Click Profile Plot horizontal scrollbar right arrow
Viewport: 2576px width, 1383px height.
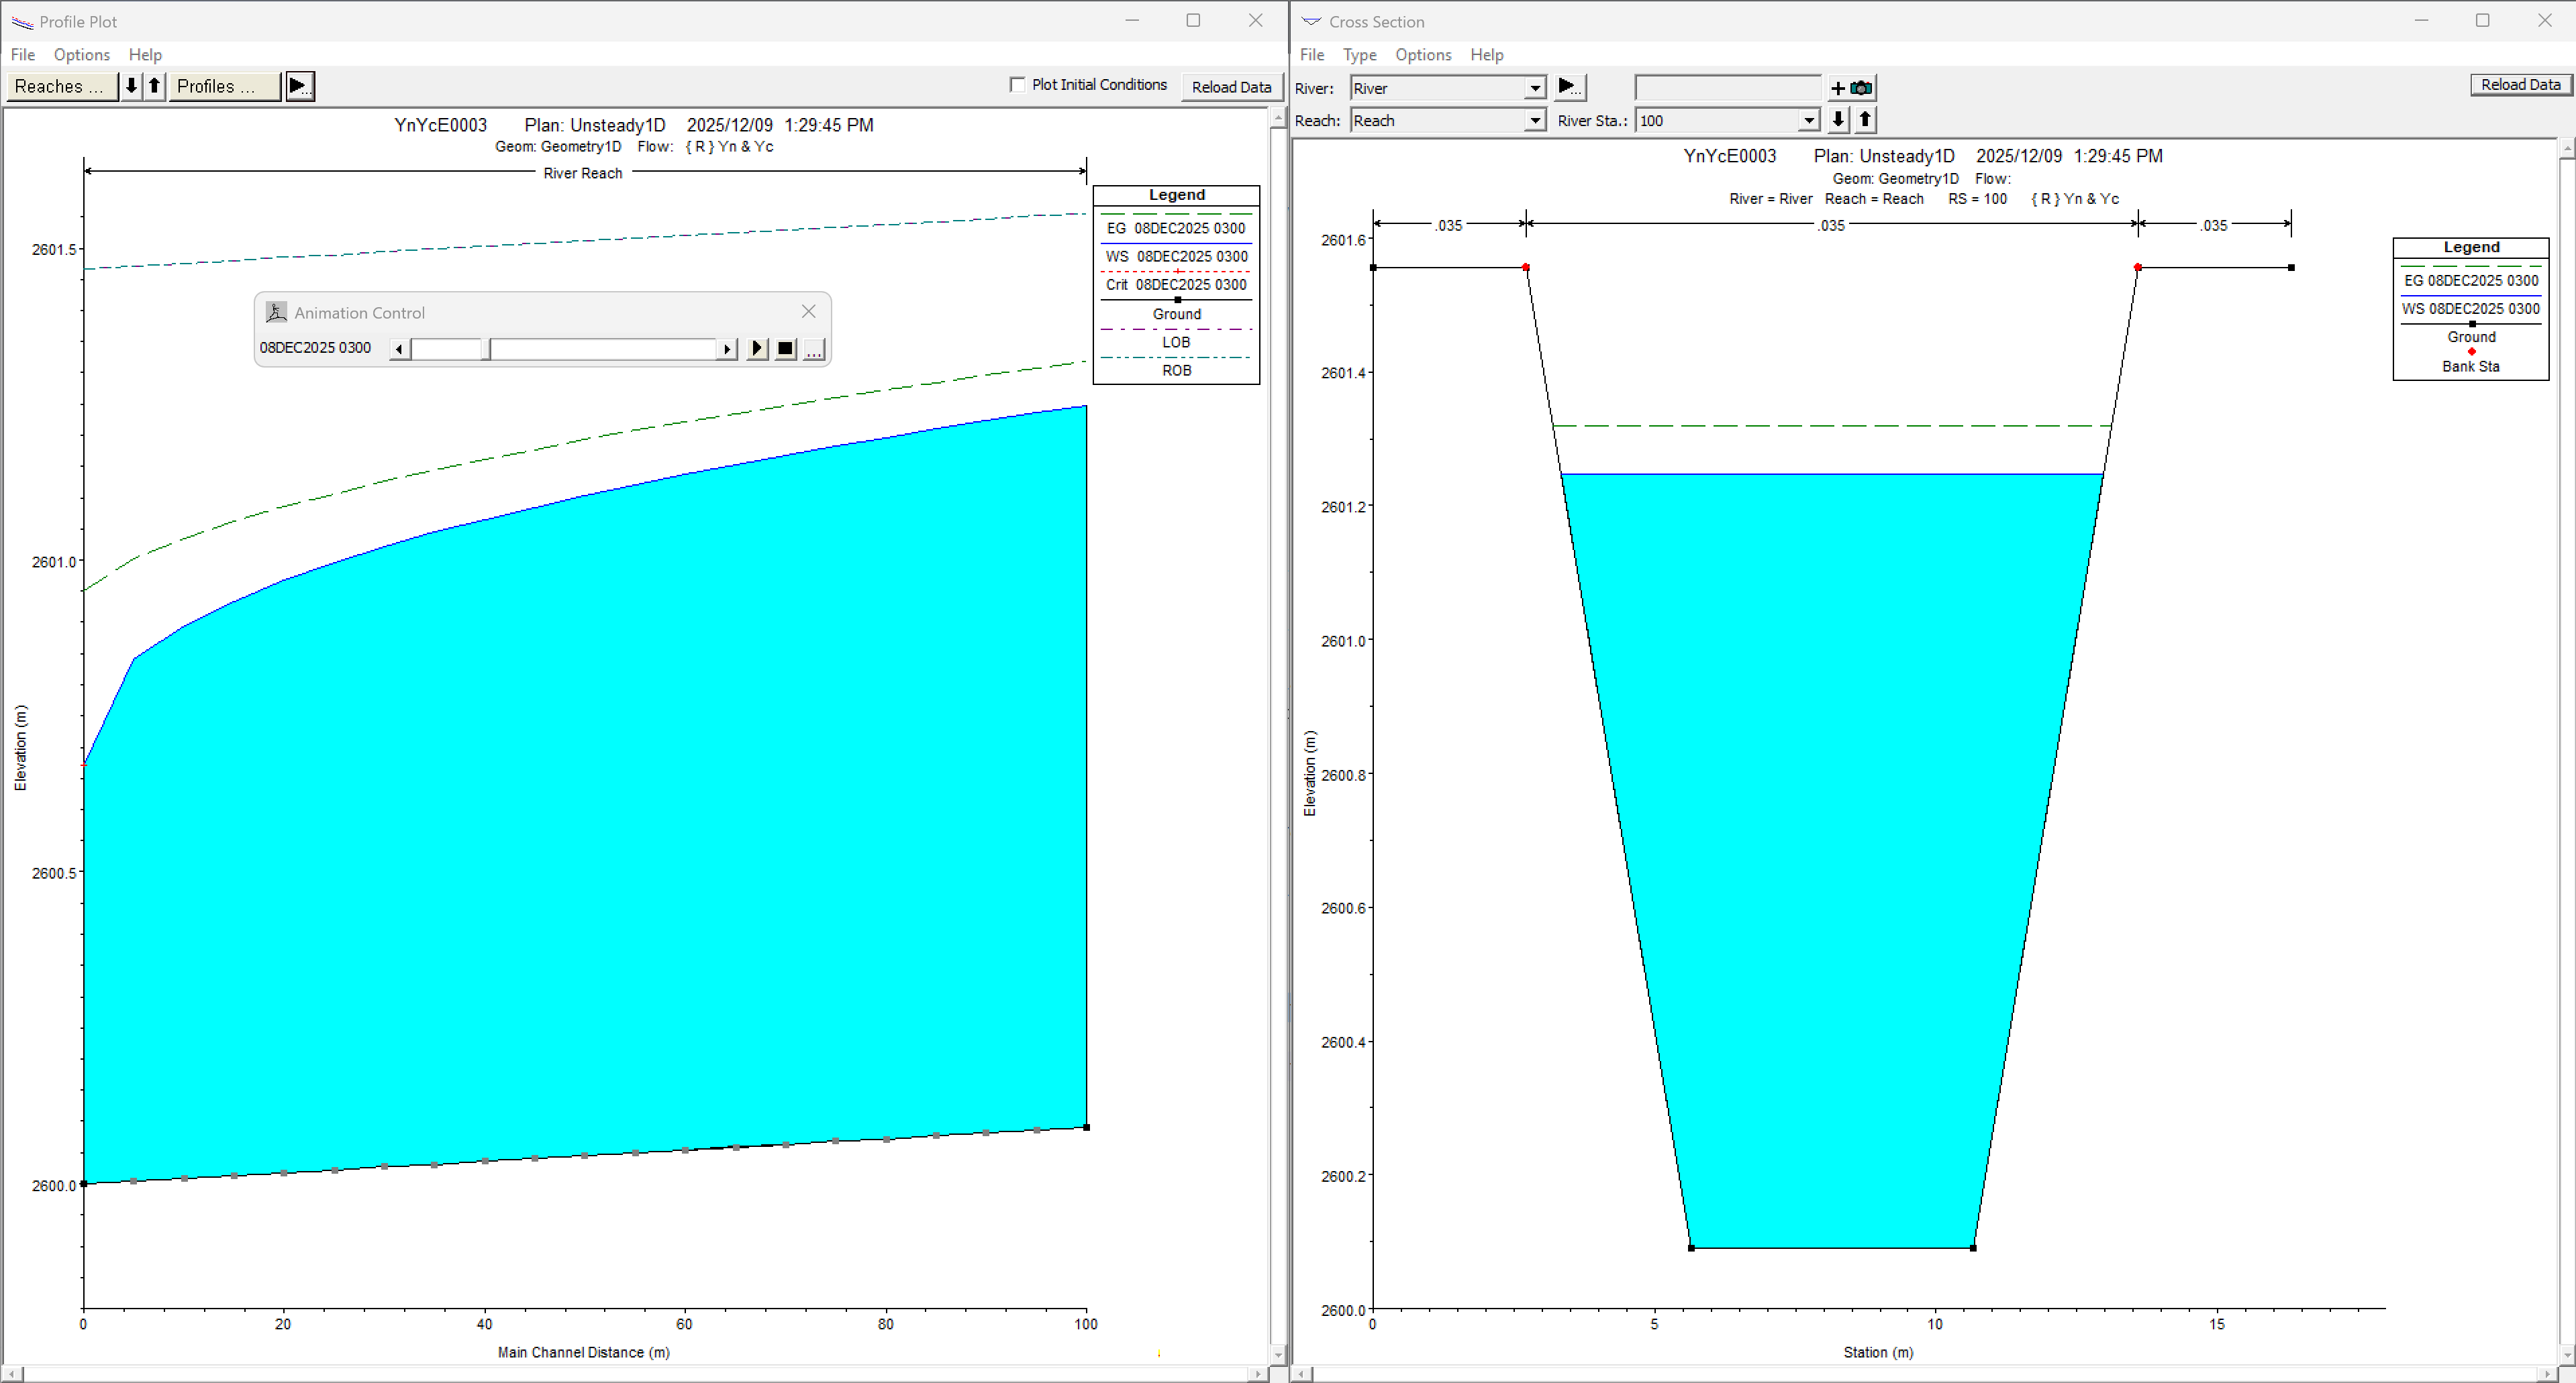click(x=1259, y=1374)
